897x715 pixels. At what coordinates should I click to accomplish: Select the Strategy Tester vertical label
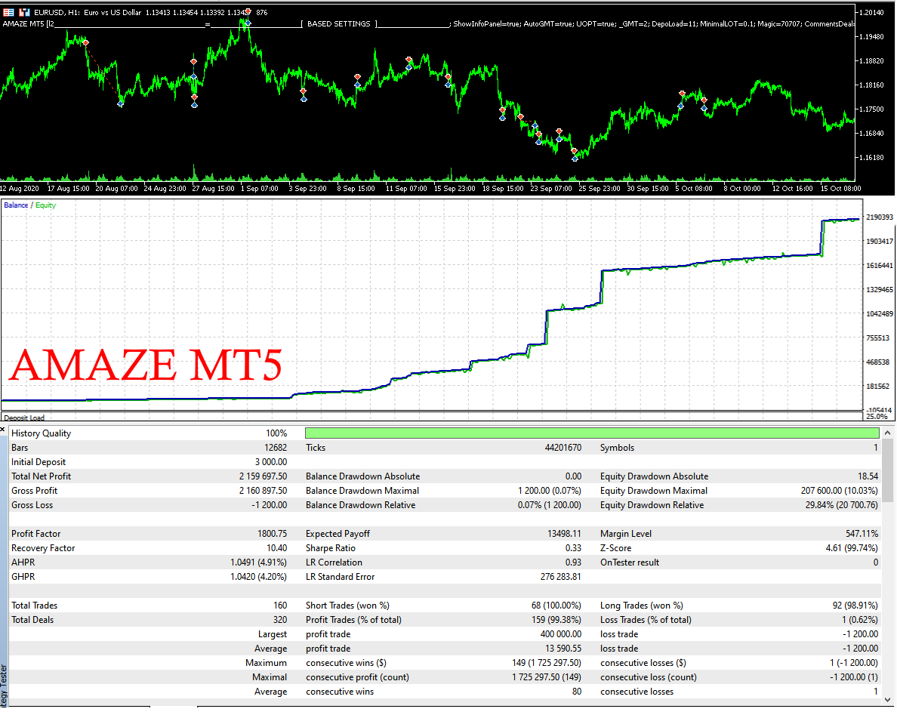[x=4, y=686]
